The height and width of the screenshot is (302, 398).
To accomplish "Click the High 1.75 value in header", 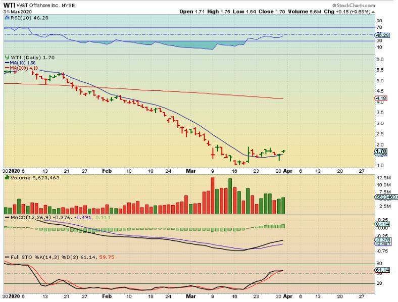I will [219, 12].
